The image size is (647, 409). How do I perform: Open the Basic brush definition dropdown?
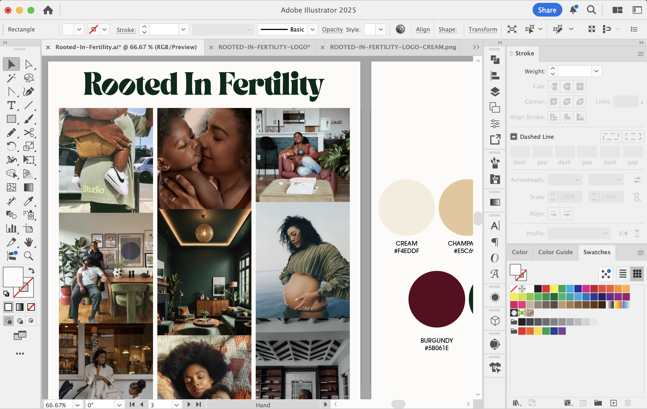click(312, 29)
